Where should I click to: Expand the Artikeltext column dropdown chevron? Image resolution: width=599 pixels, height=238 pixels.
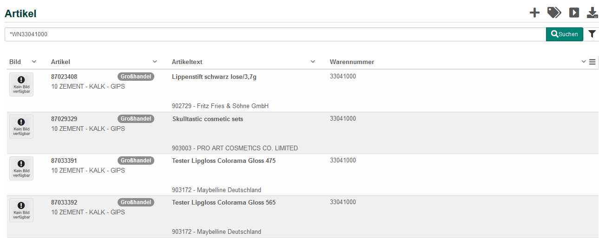pos(313,62)
